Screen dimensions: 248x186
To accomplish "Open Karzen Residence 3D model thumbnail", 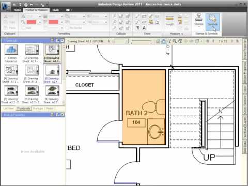I will [x=11, y=53].
